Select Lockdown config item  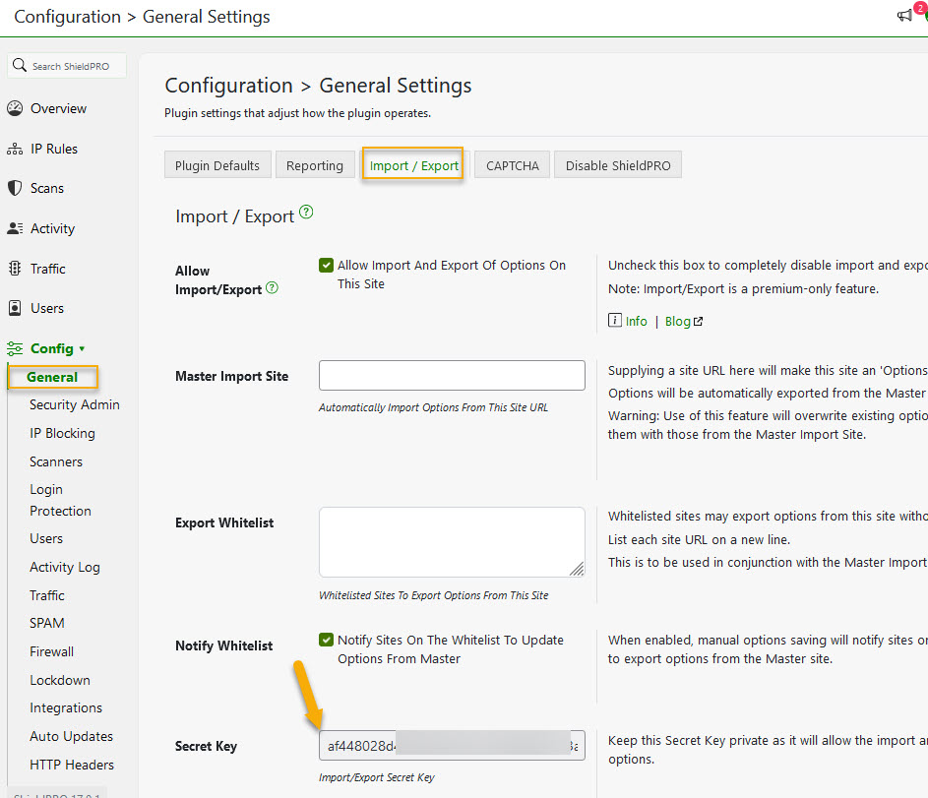[x=60, y=680]
